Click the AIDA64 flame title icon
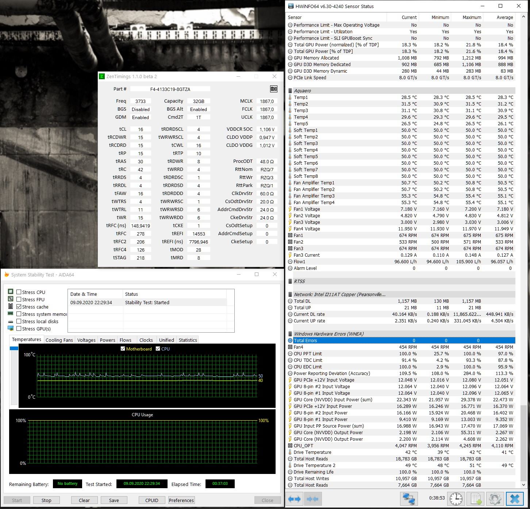 click(x=7, y=275)
